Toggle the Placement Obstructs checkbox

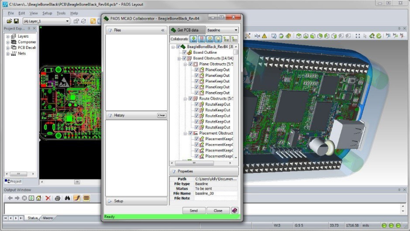191,133
